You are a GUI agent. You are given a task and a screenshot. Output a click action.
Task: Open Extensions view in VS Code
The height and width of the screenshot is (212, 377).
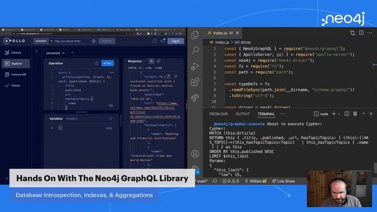pyautogui.click(x=195, y=82)
